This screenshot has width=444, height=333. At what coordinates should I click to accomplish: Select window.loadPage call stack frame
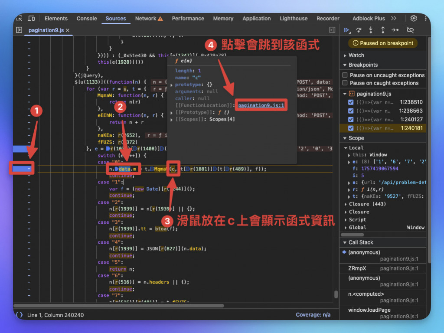pos(383,313)
